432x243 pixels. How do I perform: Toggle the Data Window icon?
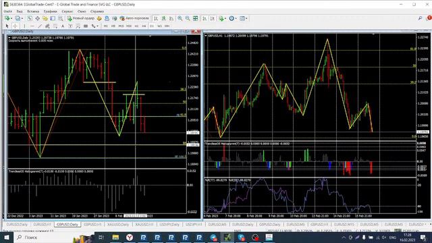(37, 18)
